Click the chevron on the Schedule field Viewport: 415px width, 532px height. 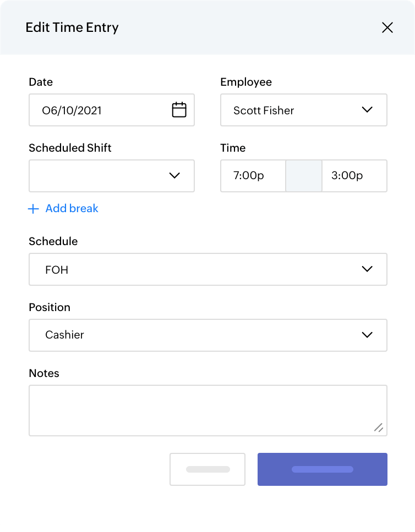[x=367, y=269]
